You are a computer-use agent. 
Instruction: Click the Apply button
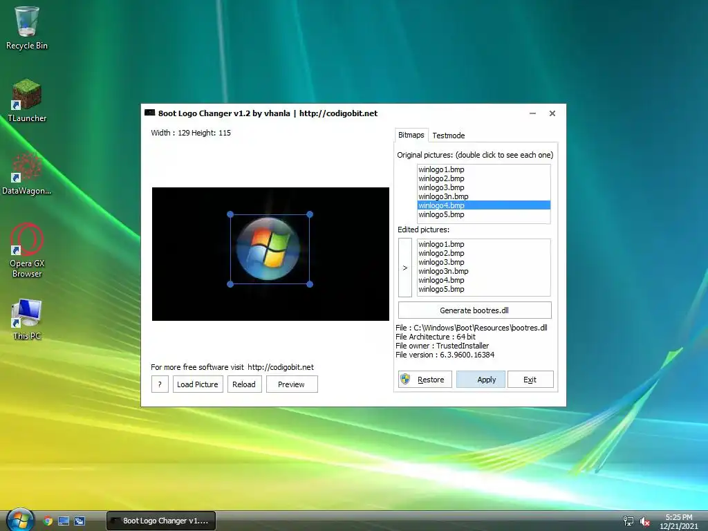click(x=481, y=380)
